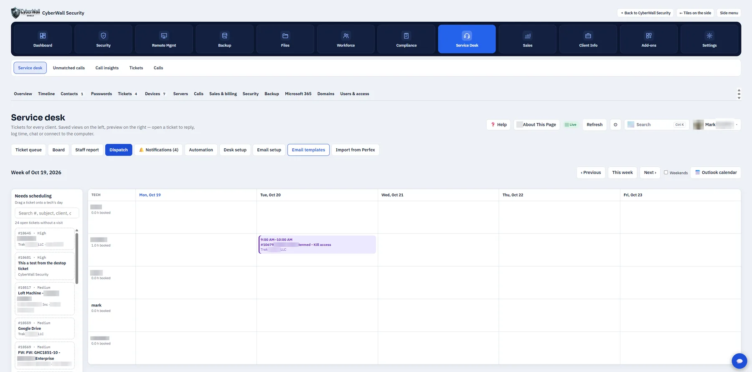Viewport: 752px width, 372px height.
Task: Open the Email templates tab
Action: 308,150
